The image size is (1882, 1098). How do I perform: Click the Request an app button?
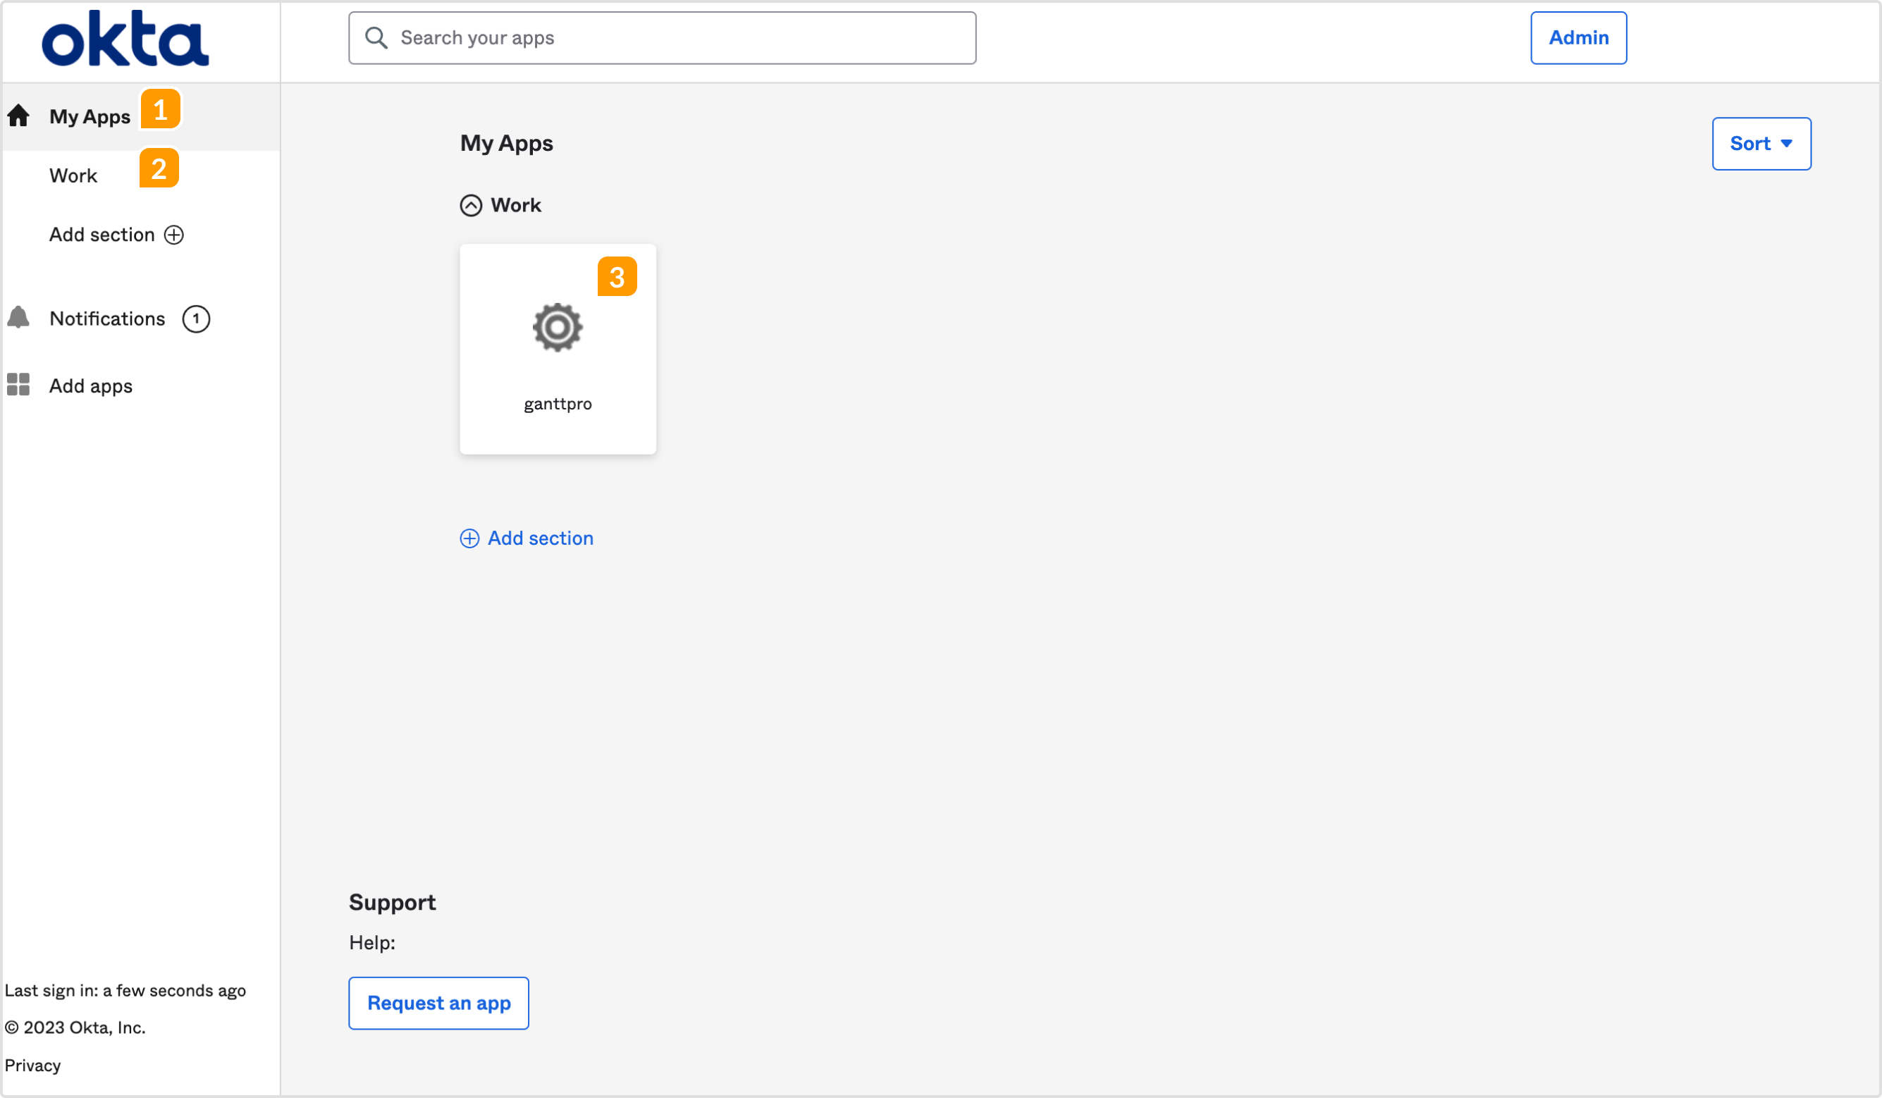coord(438,1003)
